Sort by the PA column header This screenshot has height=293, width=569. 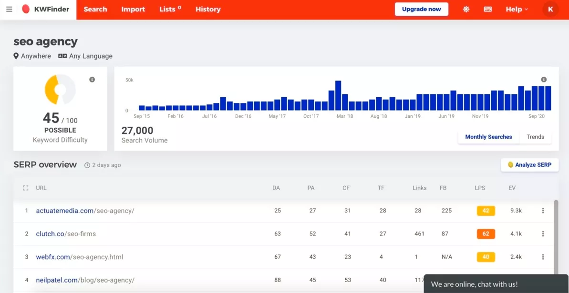[311, 188]
